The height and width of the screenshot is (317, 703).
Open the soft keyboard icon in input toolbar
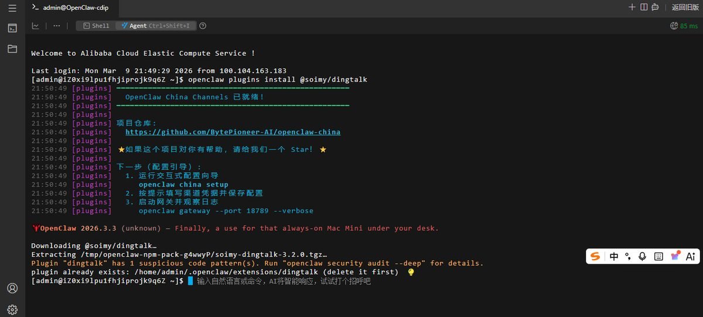click(658, 256)
